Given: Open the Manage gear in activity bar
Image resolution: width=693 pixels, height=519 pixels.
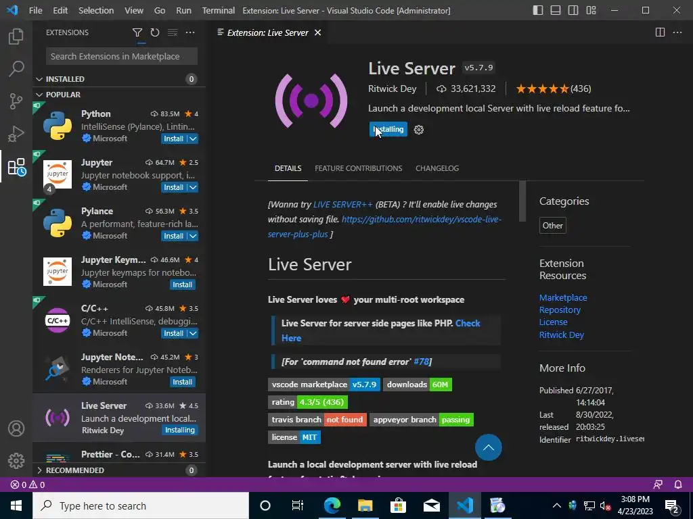Looking at the screenshot, I should point(16,461).
